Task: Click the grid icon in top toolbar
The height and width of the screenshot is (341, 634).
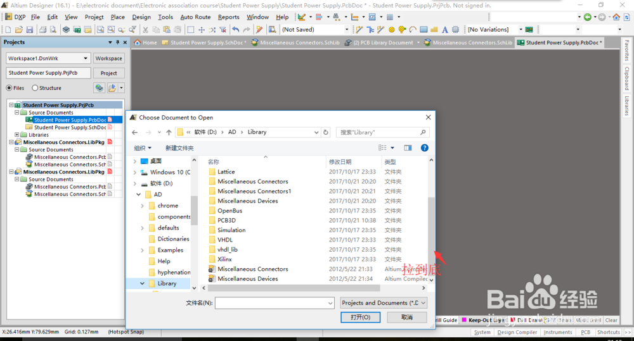Action: 390,17
